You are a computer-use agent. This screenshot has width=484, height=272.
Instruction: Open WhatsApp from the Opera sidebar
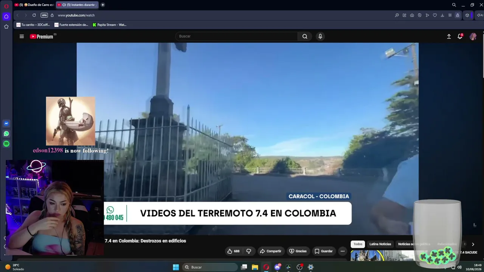click(x=6, y=134)
